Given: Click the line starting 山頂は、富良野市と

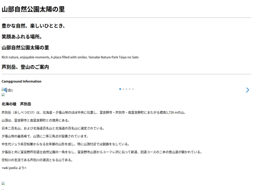Looking at the screenshot, I should (x=36, y=121).
